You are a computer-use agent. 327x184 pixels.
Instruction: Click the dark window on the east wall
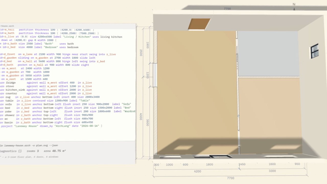314,51
